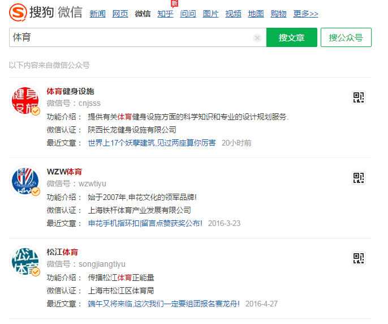Click the description 始于2007年,申花文化的领军品牌!
The image size is (388, 324).
click(143, 197)
